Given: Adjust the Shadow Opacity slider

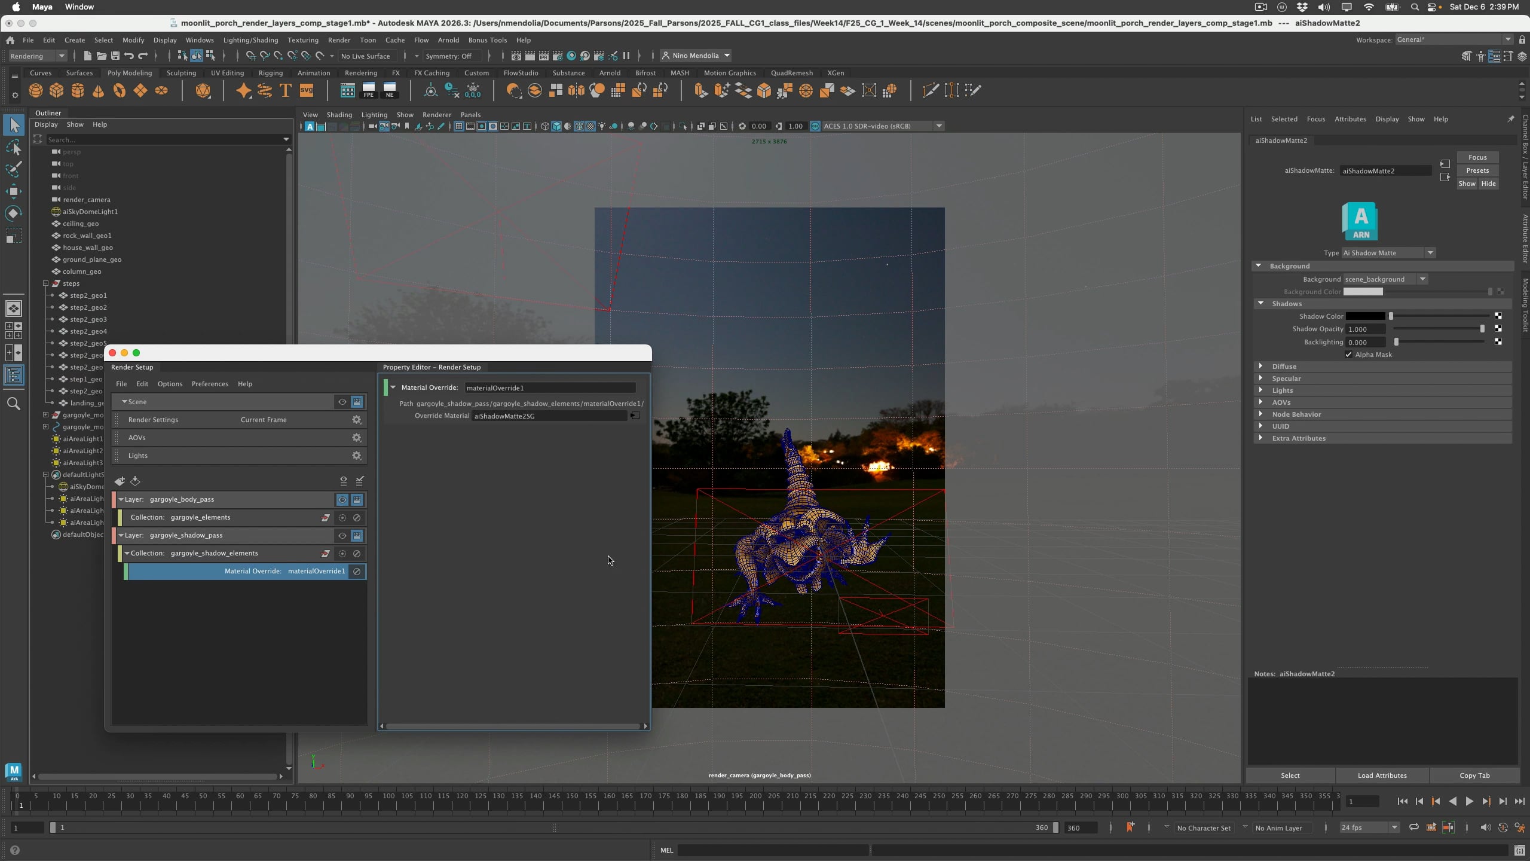Looking at the screenshot, I should tap(1482, 329).
